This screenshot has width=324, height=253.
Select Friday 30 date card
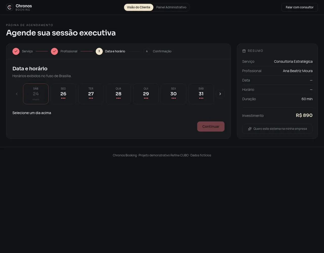click(x=173, y=94)
